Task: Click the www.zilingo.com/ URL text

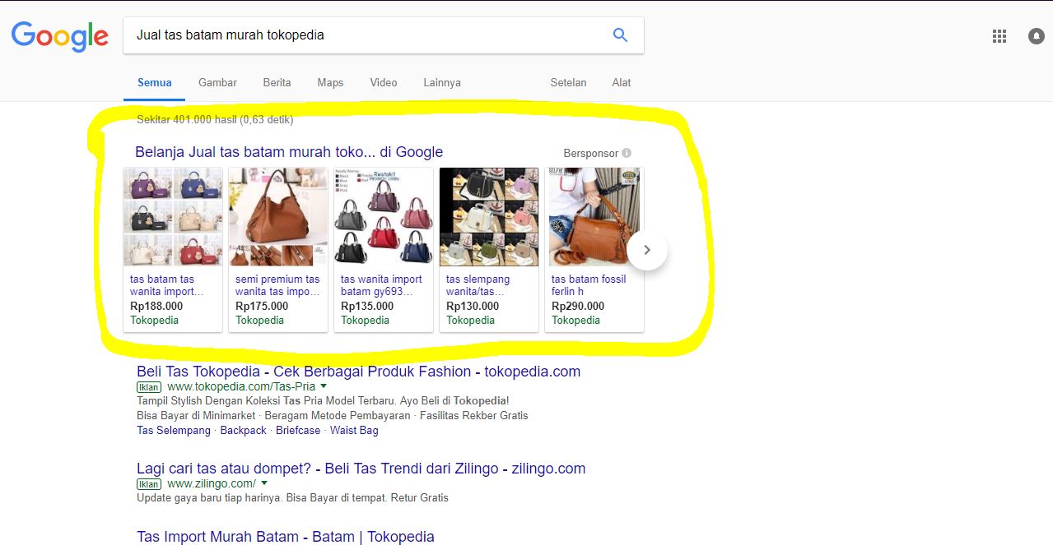Action: point(212,483)
